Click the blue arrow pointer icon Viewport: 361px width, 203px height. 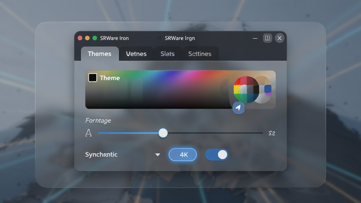[239, 108]
